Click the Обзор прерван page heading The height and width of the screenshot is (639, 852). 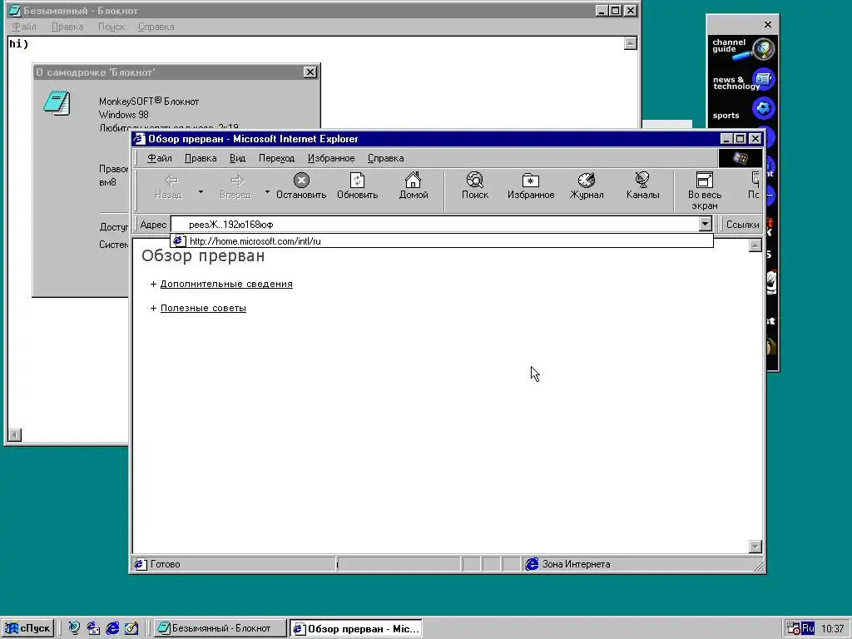click(x=203, y=255)
